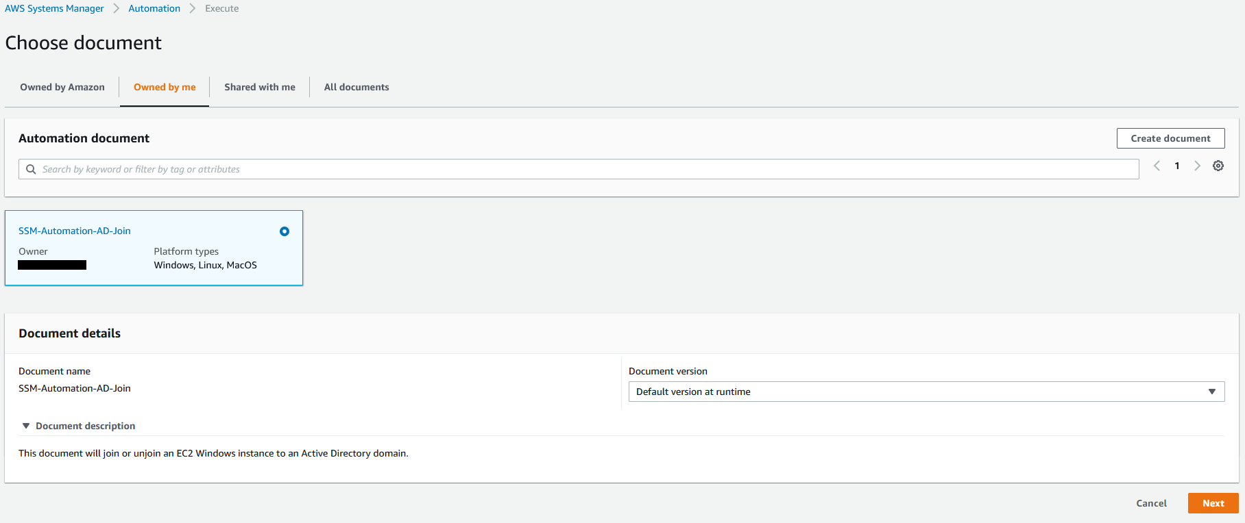
Task: Select the SSM-Automation-AD-Join radio button
Action: click(285, 231)
